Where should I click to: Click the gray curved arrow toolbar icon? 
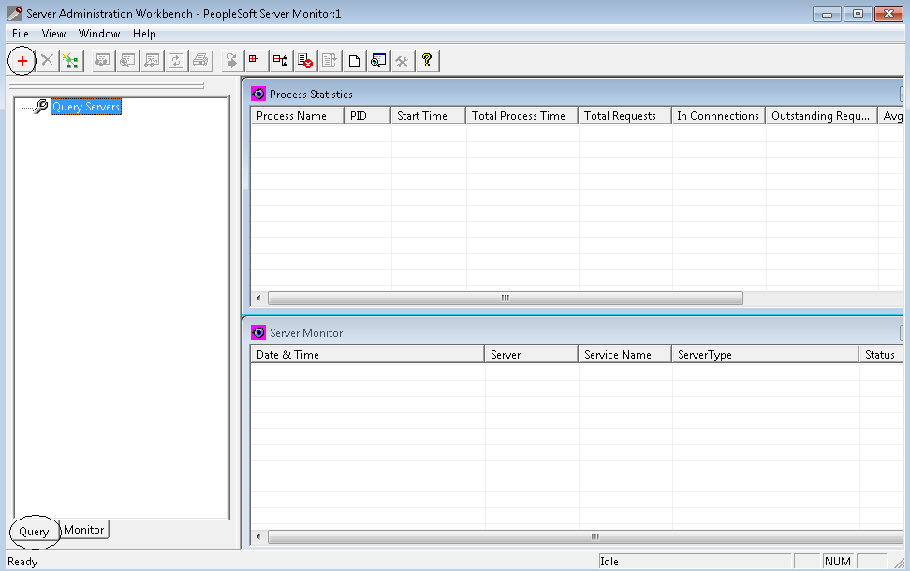point(231,60)
